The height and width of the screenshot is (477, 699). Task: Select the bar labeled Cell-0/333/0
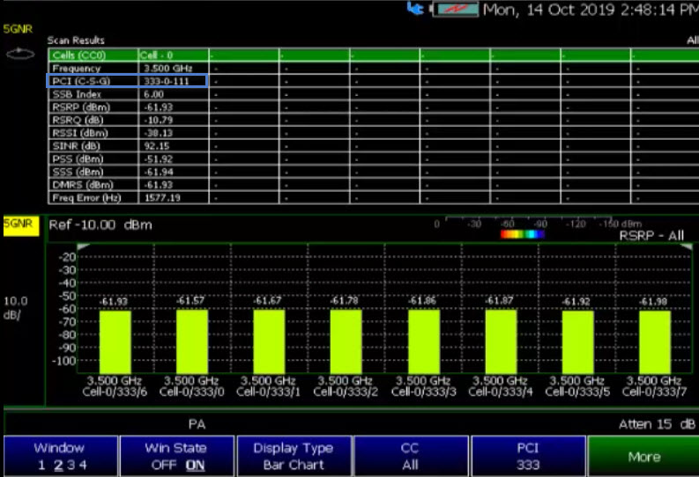click(192, 341)
